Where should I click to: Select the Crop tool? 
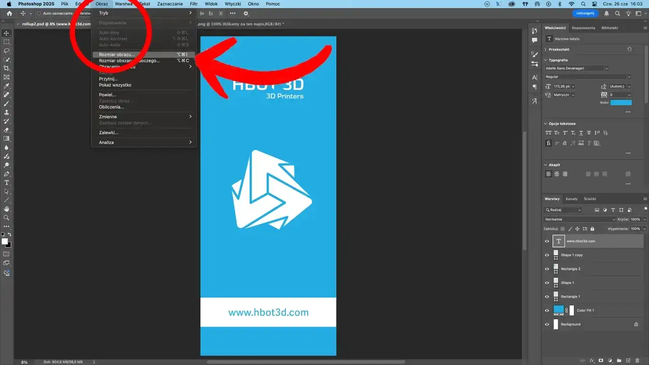[7, 67]
